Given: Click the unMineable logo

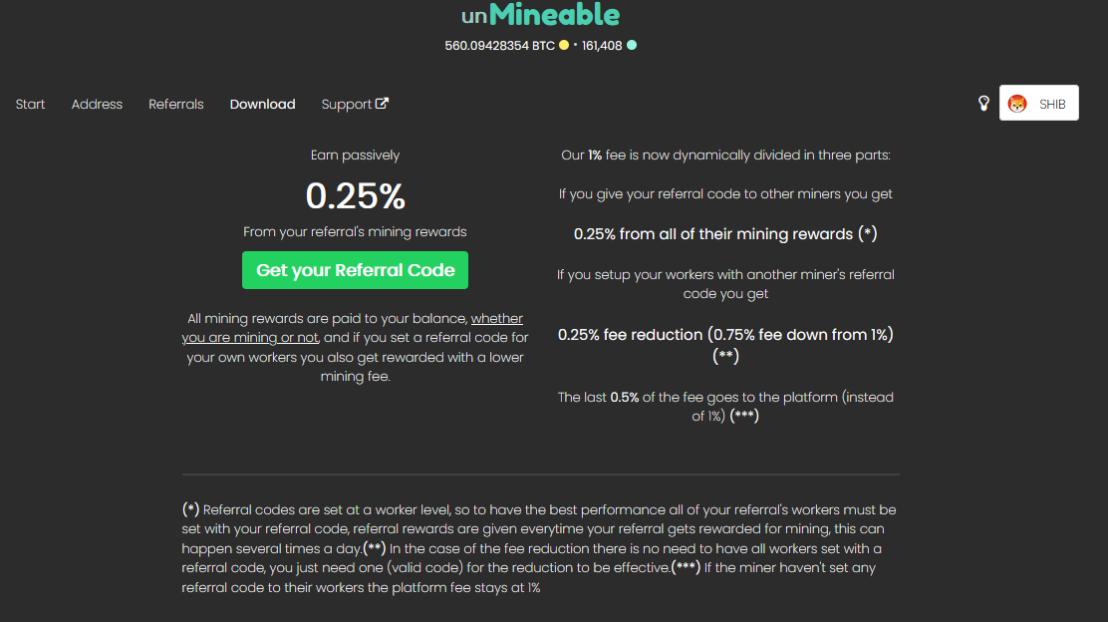Looking at the screenshot, I should (540, 15).
